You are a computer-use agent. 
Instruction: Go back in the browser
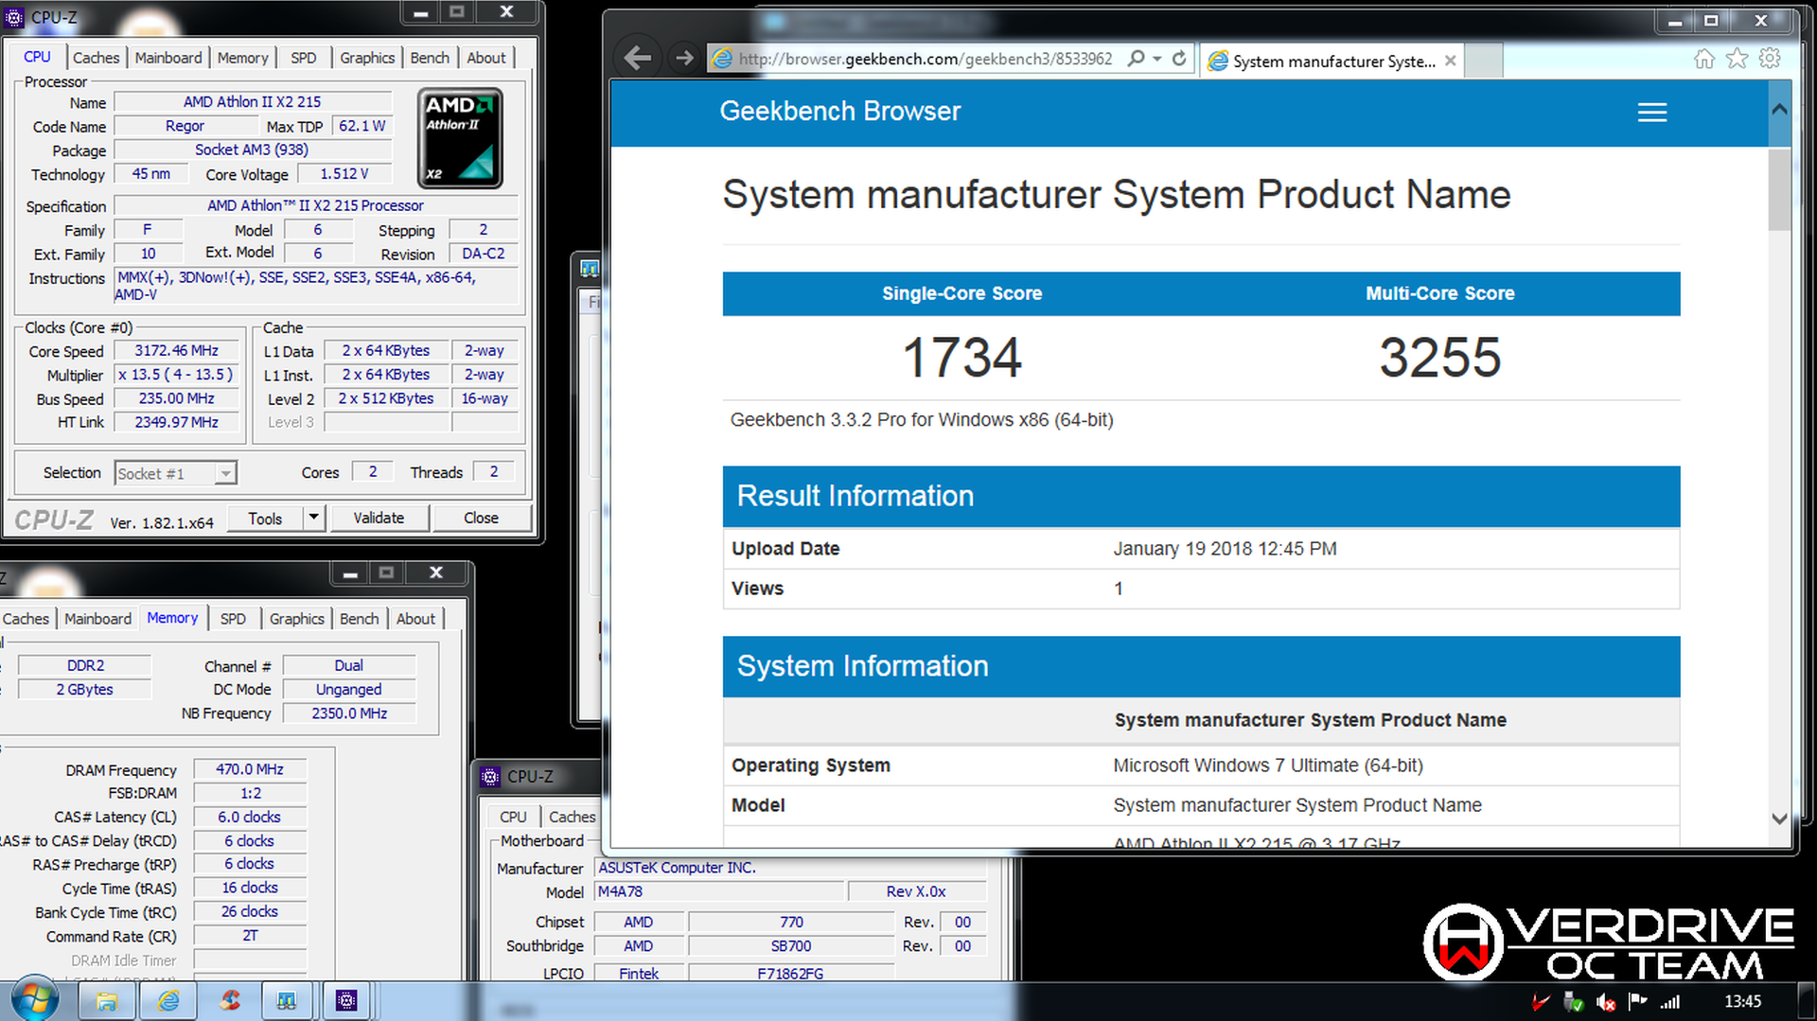(639, 59)
